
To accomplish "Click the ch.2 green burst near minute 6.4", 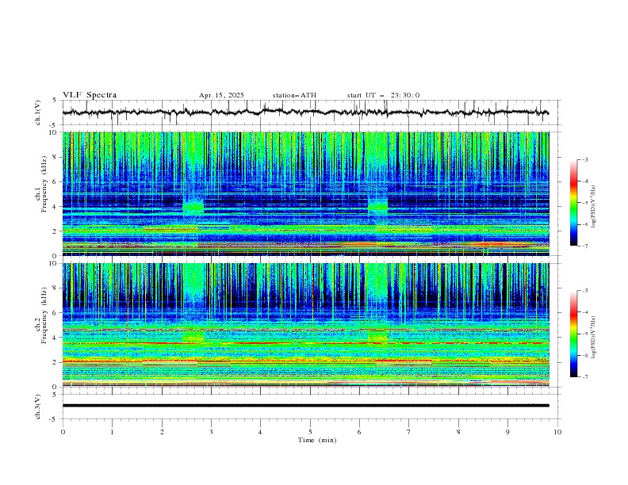I will pos(377,336).
